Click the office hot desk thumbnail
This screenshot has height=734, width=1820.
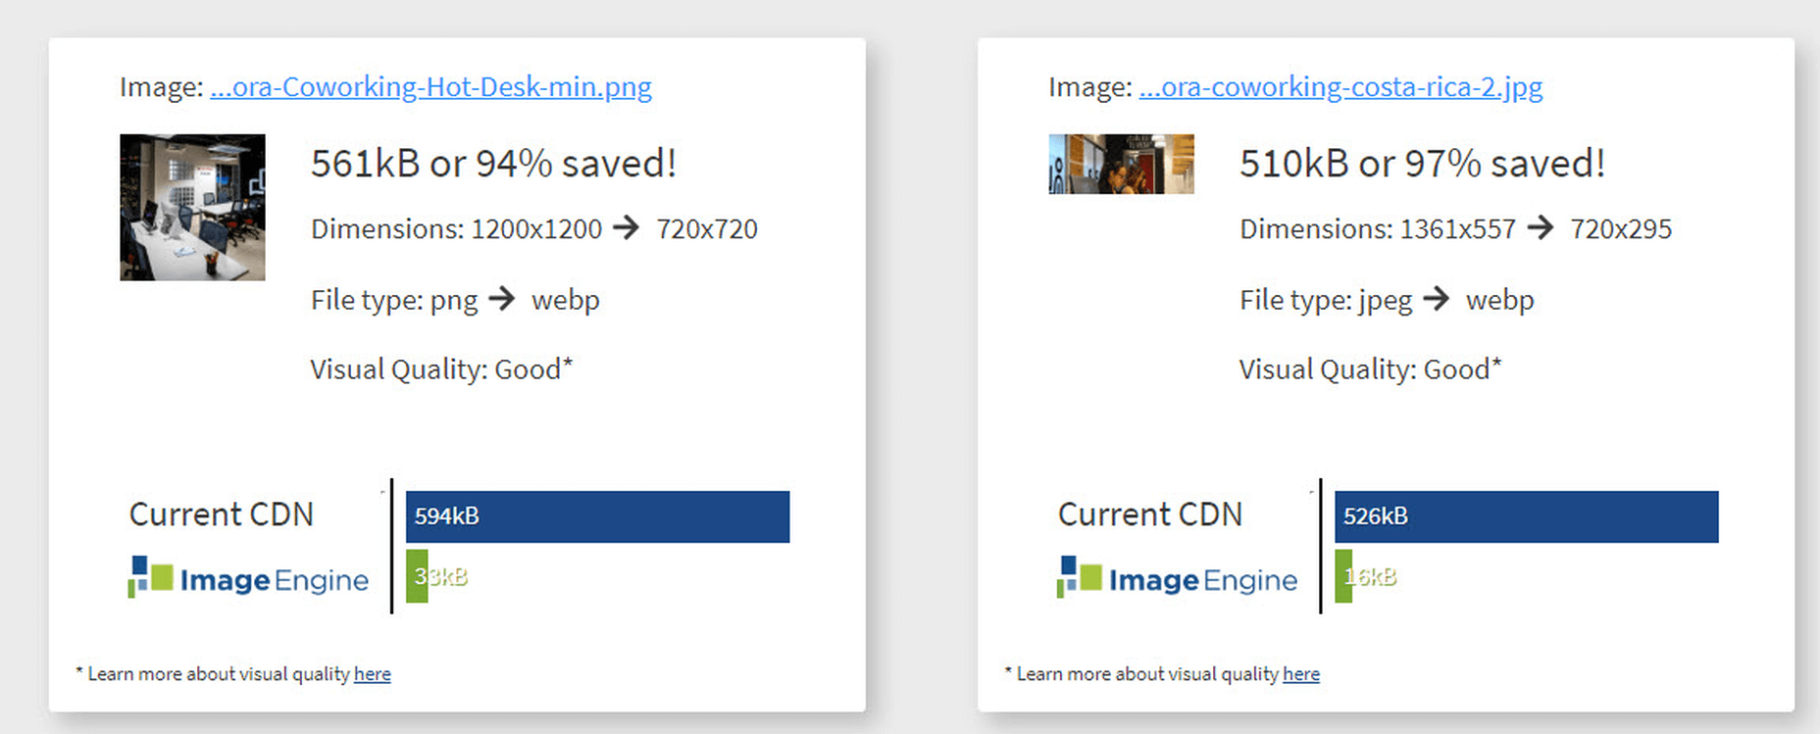pos(192,208)
